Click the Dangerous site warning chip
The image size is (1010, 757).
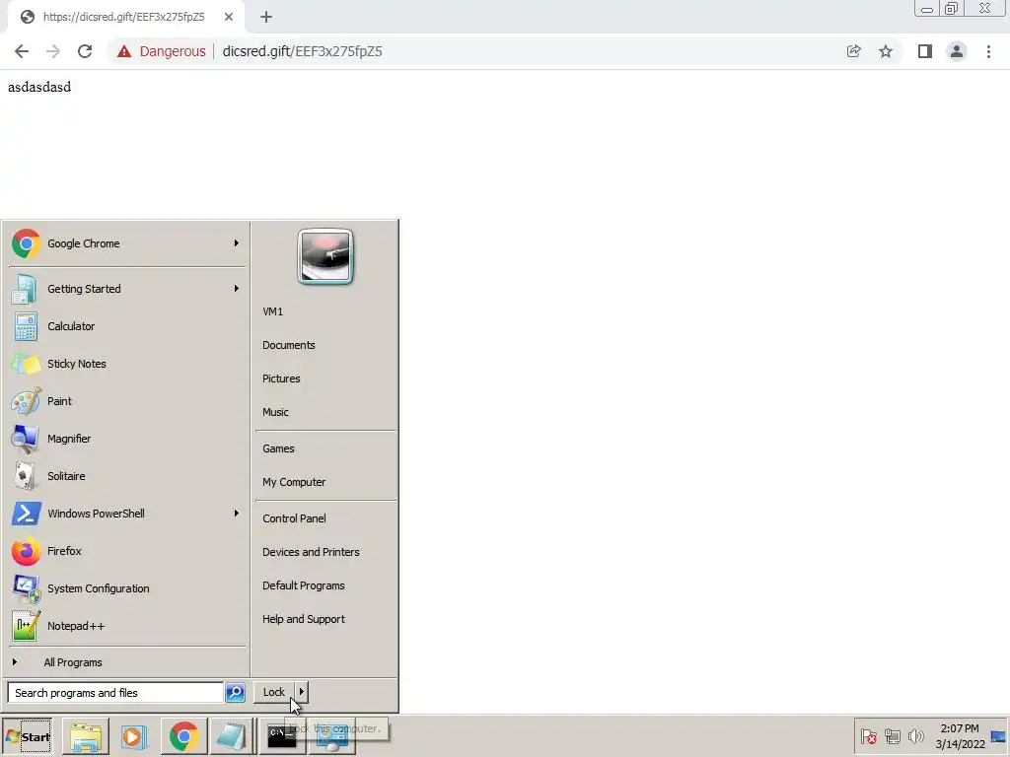point(161,51)
